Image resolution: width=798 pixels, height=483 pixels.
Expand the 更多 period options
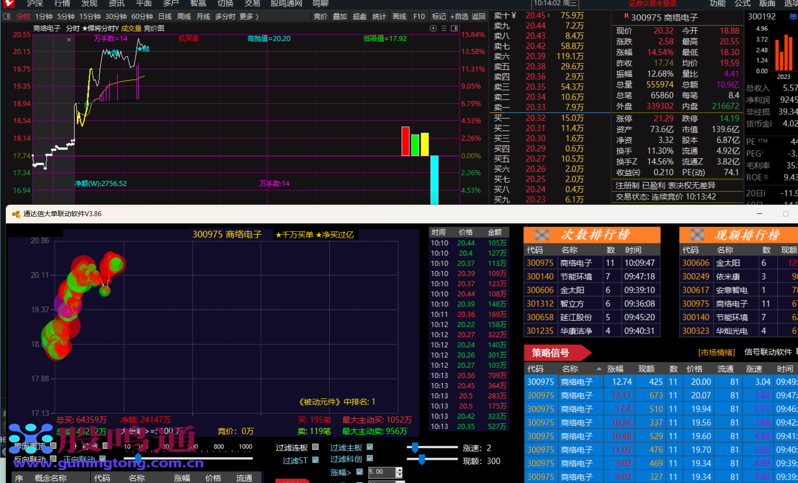point(249,16)
